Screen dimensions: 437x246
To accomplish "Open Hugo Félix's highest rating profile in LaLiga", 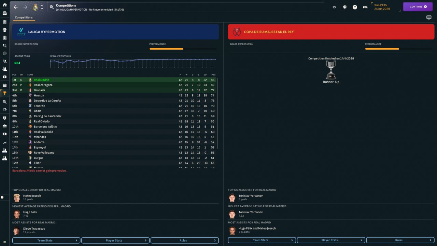I will (30, 212).
